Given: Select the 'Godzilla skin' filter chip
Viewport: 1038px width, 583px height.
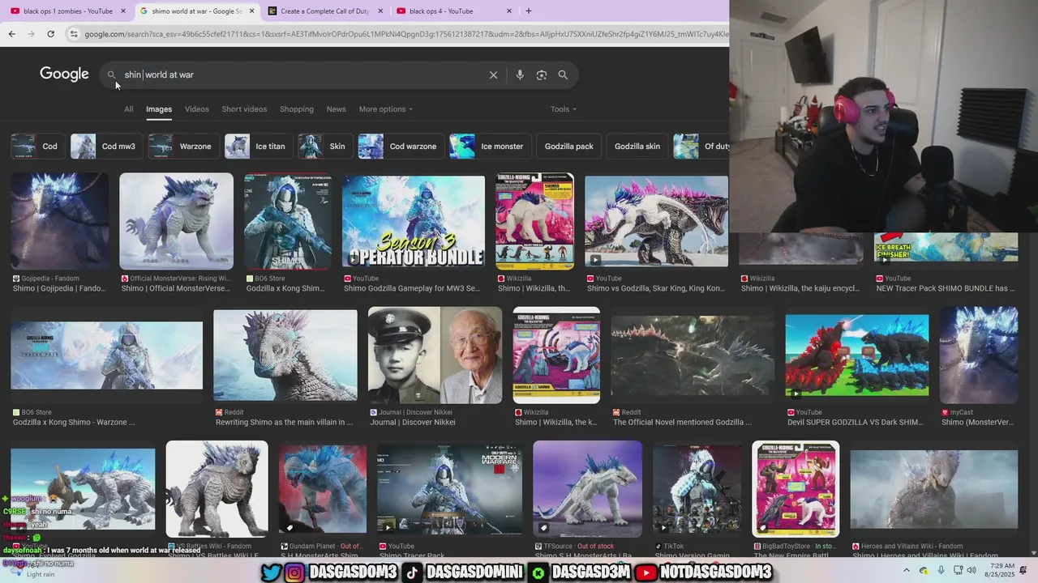Looking at the screenshot, I should click(x=637, y=147).
